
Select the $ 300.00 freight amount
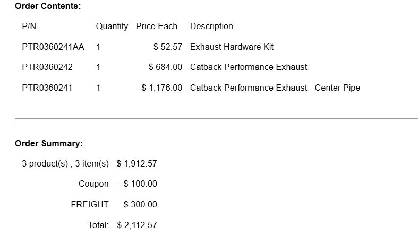click(140, 204)
